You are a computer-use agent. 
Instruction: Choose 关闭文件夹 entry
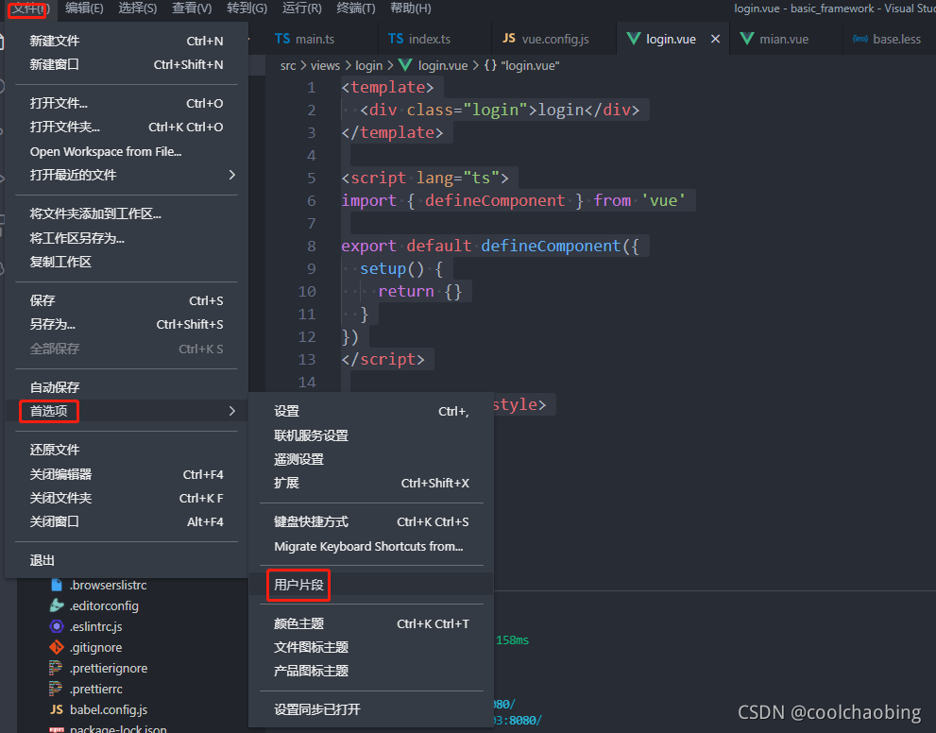(127, 499)
